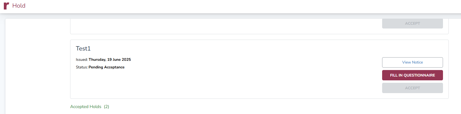Click the maroon 'r' logo icon
Image resolution: width=461 pixels, height=114 pixels.
coord(6,6)
